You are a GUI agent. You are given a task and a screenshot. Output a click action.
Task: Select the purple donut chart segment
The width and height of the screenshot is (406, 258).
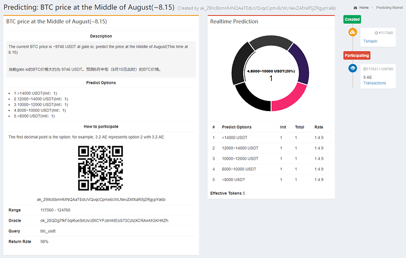point(301,63)
